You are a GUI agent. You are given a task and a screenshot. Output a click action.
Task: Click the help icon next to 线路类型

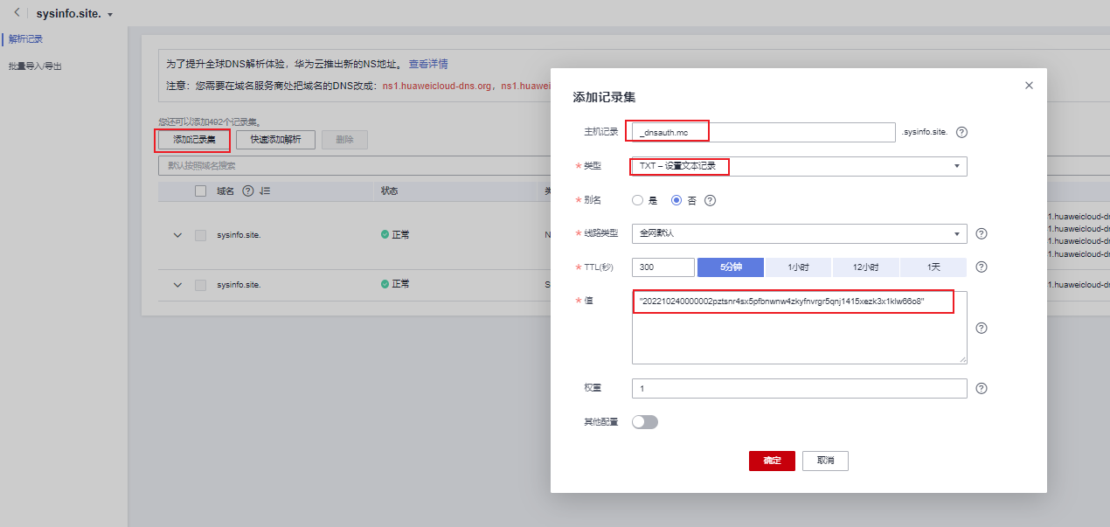981,233
